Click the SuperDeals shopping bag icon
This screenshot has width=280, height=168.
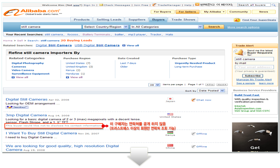(x=237, y=20)
